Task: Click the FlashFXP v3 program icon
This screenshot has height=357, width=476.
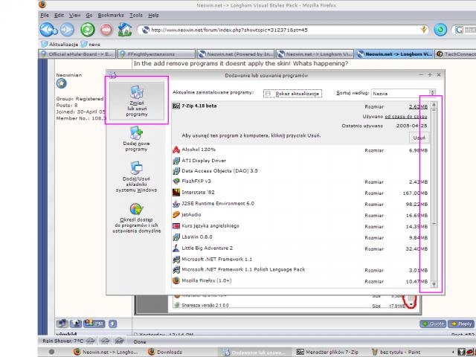Action: point(176,181)
